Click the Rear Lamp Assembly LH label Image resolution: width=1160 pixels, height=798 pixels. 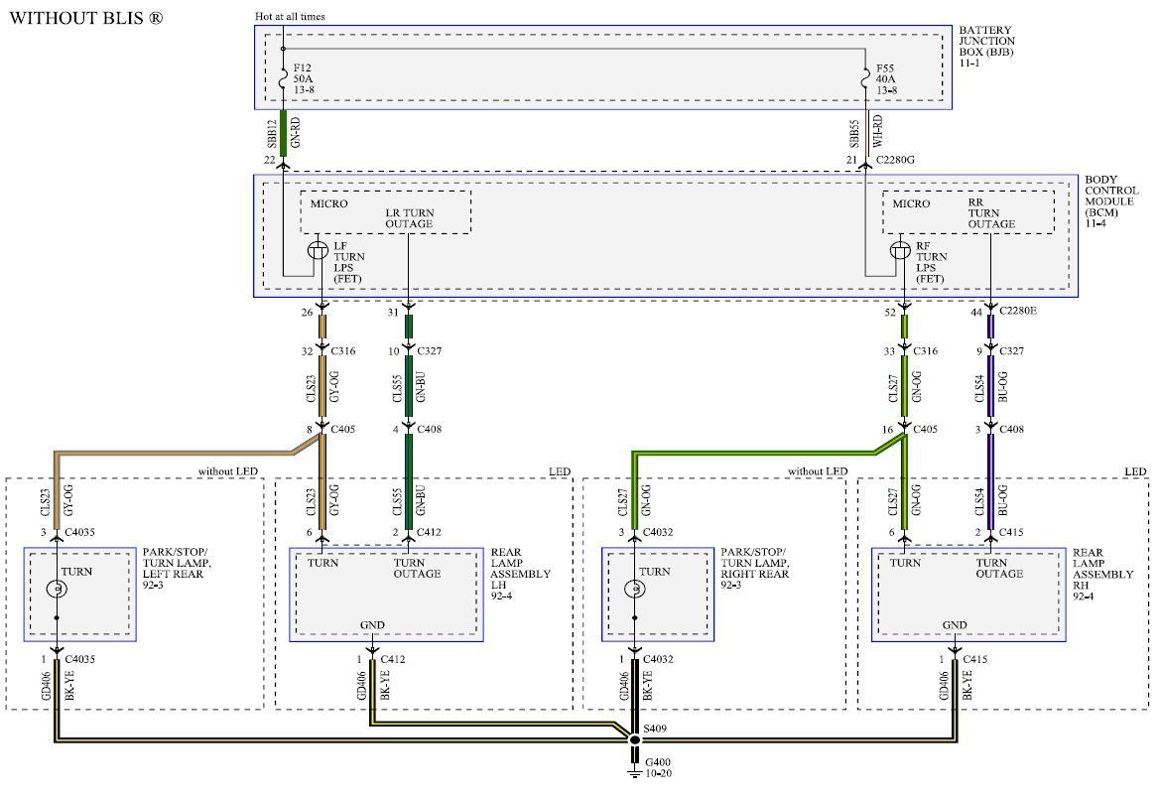(520, 574)
